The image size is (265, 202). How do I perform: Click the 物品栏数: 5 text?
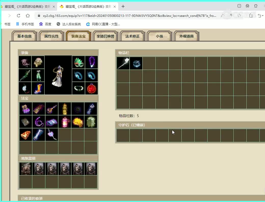pos(129,116)
